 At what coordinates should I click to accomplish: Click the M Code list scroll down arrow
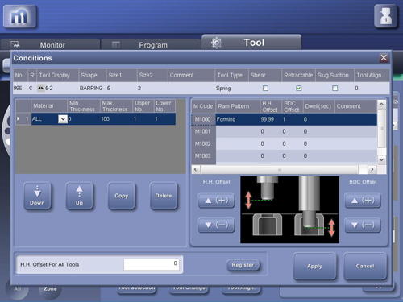381,160
